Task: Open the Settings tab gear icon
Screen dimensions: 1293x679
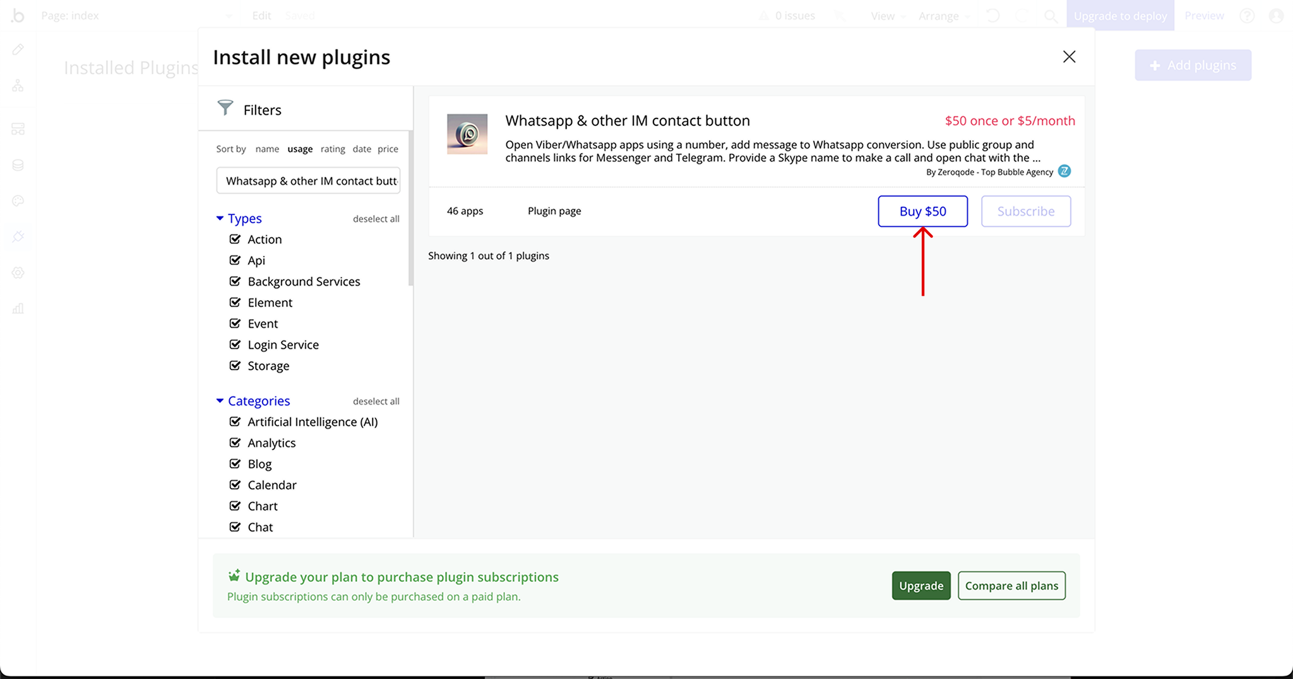Action: [18, 273]
